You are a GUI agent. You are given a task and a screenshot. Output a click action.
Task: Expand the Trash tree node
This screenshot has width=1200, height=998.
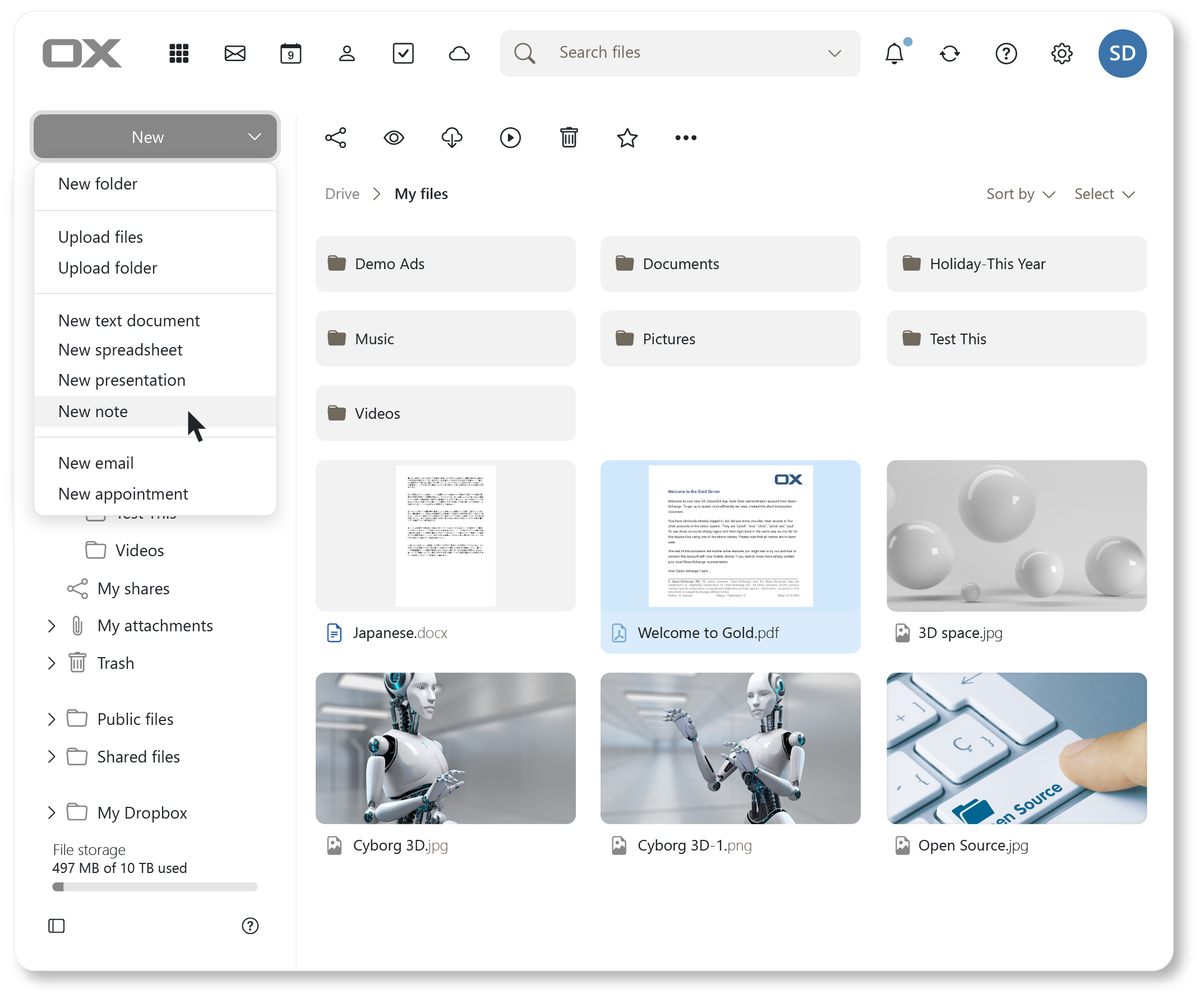pos(52,663)
